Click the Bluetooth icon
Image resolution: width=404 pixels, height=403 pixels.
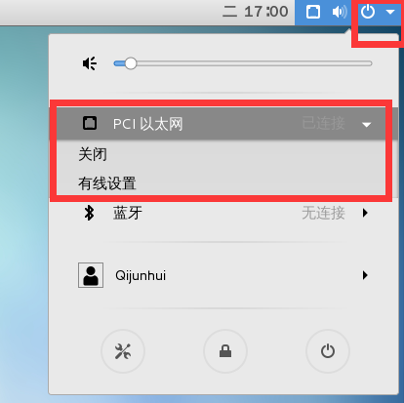[x=89, y=214]
